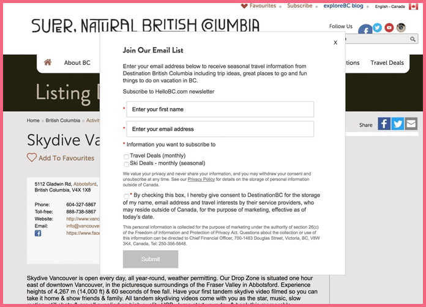Click the Submit button
This screenshot has height=307, width=426.
(151, 259)
